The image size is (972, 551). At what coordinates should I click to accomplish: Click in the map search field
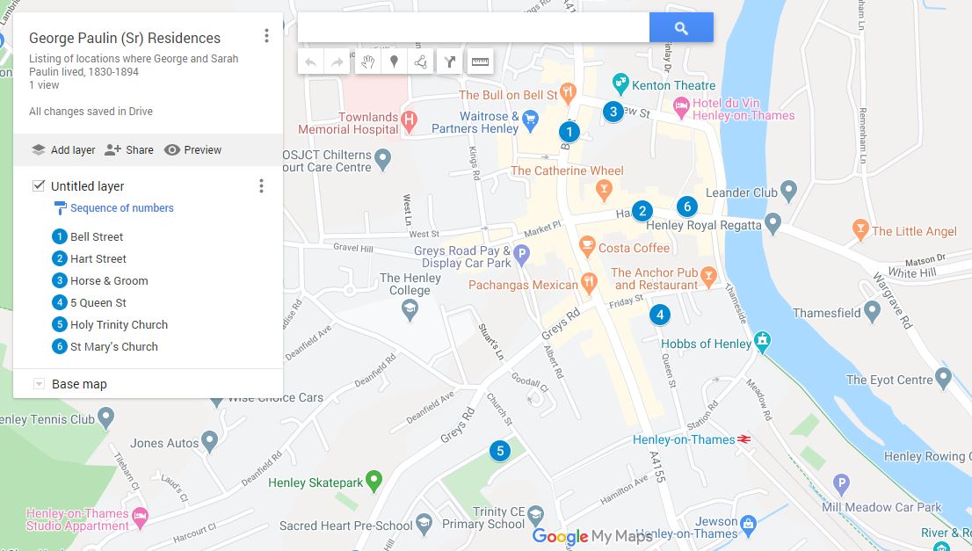pos(473,28)
